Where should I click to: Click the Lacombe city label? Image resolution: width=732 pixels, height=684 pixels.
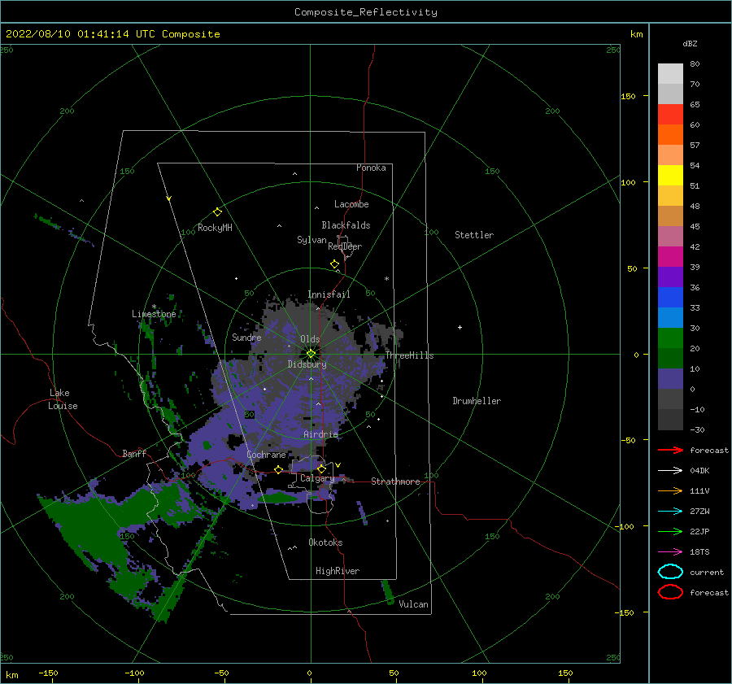tap(351, 204)
